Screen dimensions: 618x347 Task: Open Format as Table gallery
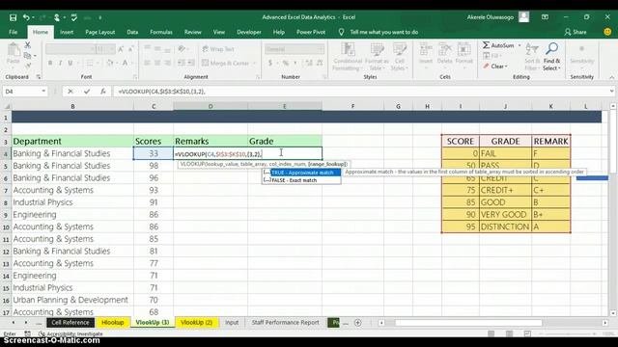pyautogui.click(x=377, y=57)
